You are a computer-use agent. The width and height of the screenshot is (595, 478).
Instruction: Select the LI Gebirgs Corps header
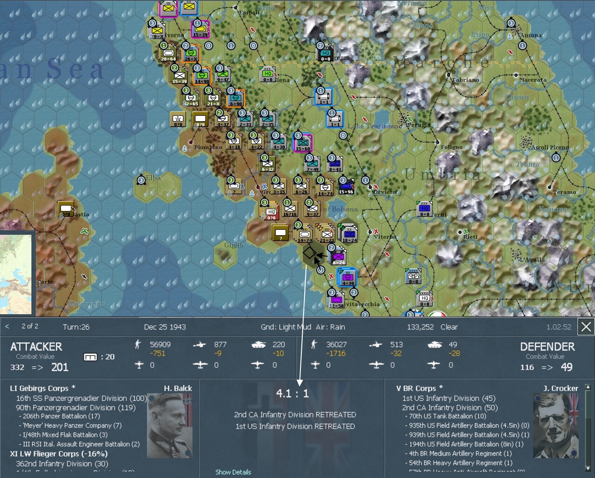point(43,388)
